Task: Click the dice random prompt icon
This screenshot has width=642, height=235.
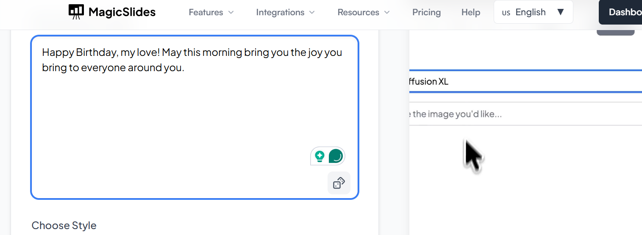Action: [339, 183]
